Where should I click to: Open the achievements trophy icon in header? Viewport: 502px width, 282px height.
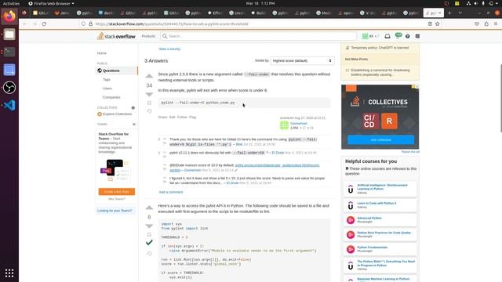point(398,36)
